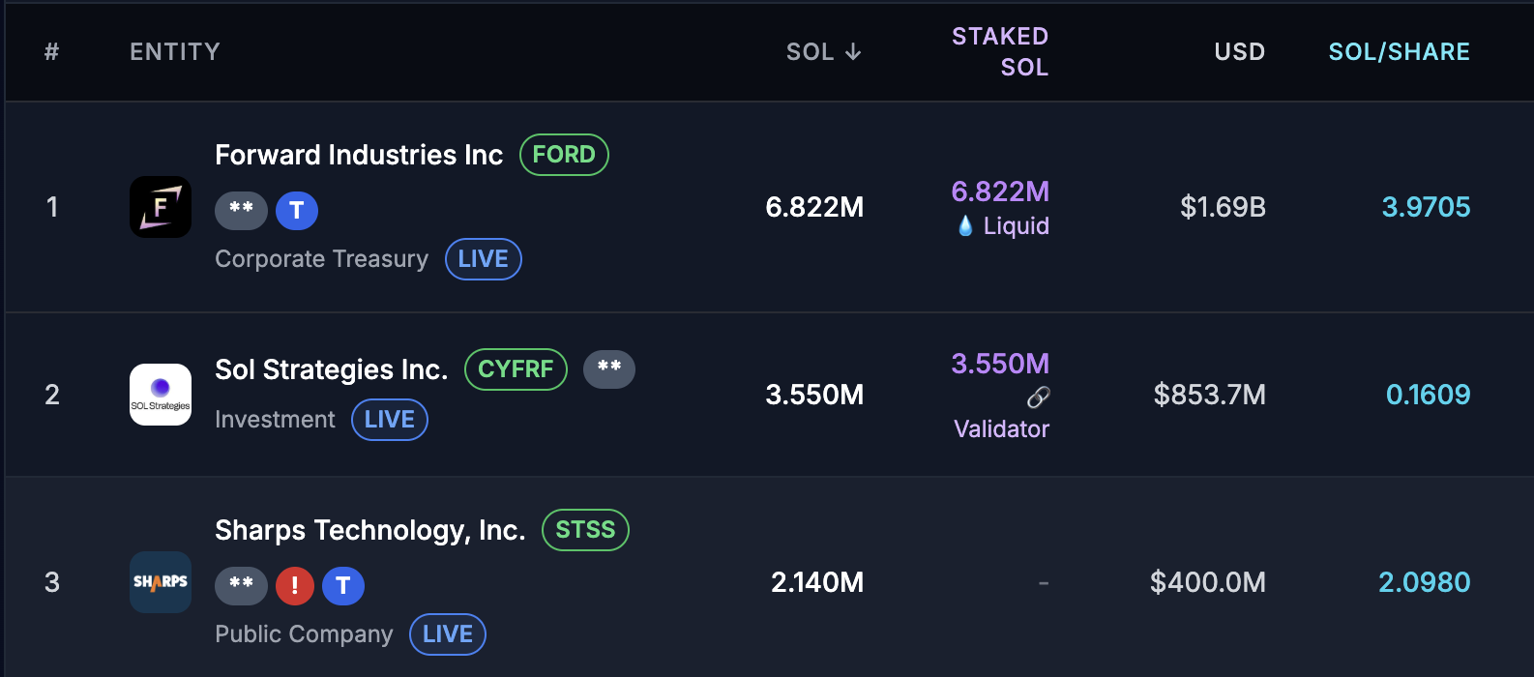This screenshot has width=1534, height=677.
Task: Click the ENTITY column header
Action: 175,52
